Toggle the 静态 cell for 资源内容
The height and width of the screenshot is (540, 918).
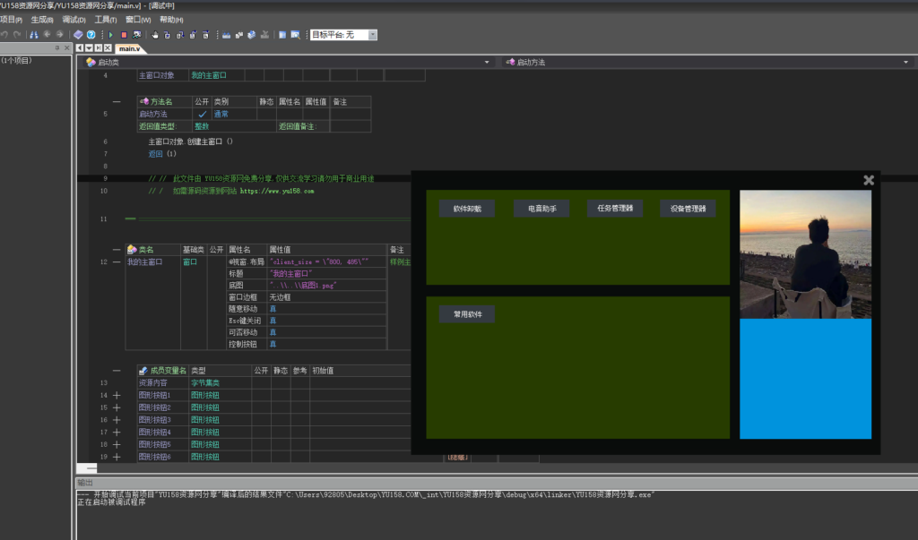[x=281, y=382]
